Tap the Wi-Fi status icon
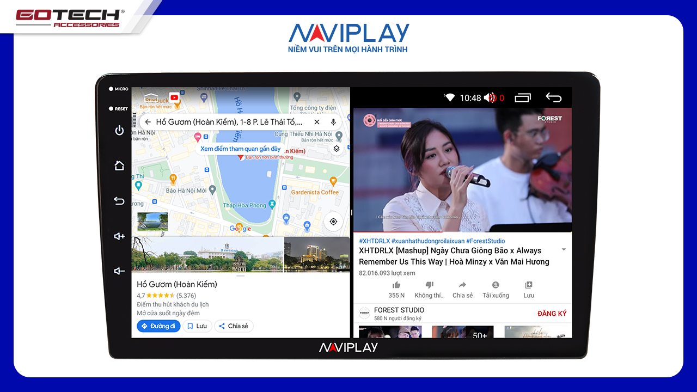Viewport: 697px width, 392px height. [449, 98]
